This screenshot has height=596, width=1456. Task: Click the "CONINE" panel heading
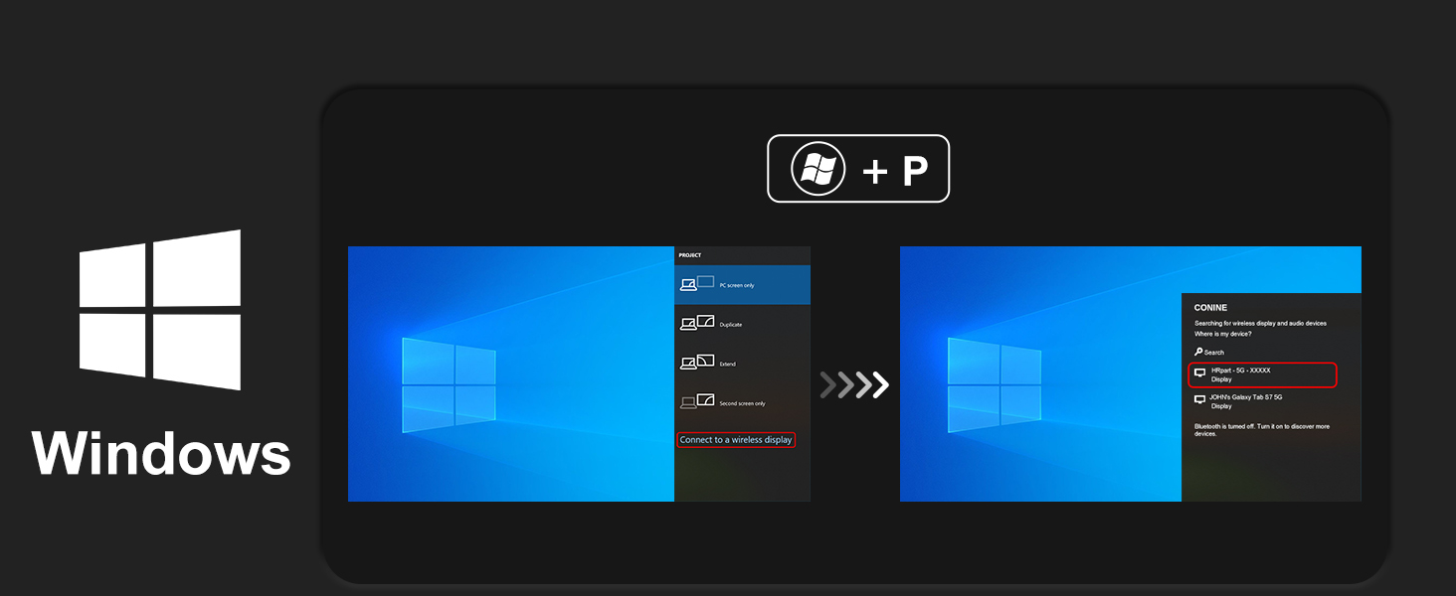(x=1210, y=308)
